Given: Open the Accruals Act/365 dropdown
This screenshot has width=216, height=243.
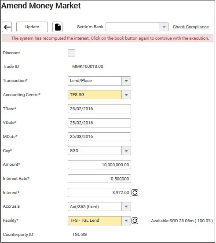Looking at the screenshot, I should 126,206.
